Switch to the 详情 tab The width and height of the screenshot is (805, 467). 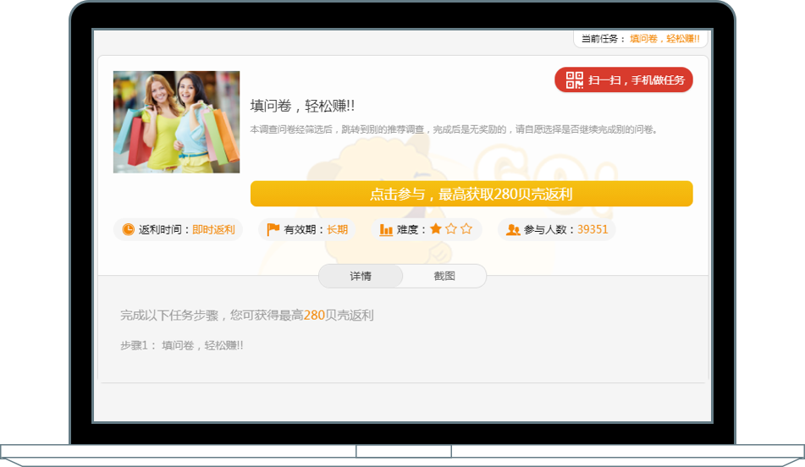pyautogui.click(x=361, y=276)
